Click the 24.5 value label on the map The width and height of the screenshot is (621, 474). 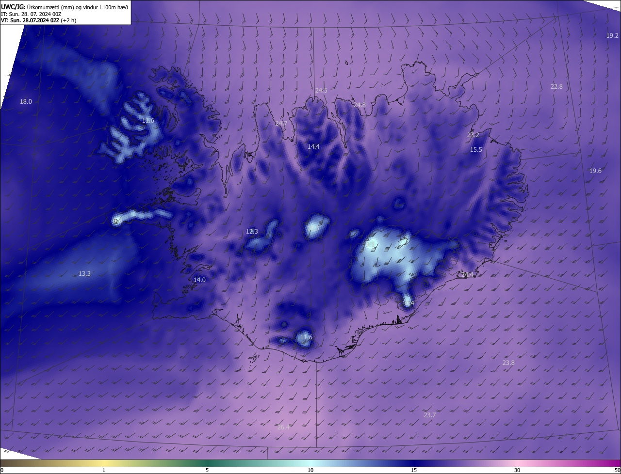coord(321,91)
